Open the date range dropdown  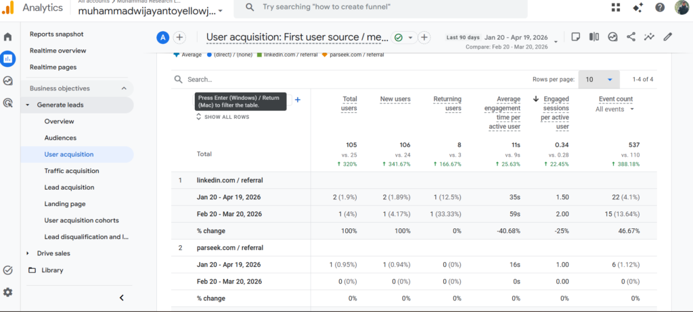tap(556, 41)
